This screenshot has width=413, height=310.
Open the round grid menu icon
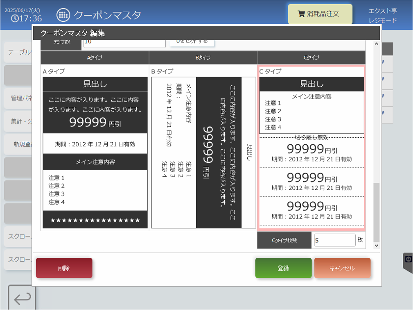(x=63, y=15)
